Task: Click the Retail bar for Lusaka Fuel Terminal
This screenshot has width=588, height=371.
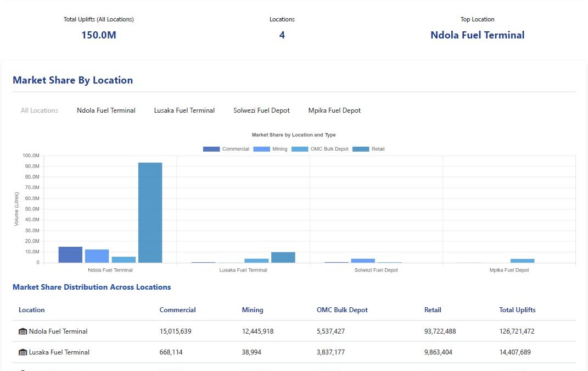Action: coord(283,257)
